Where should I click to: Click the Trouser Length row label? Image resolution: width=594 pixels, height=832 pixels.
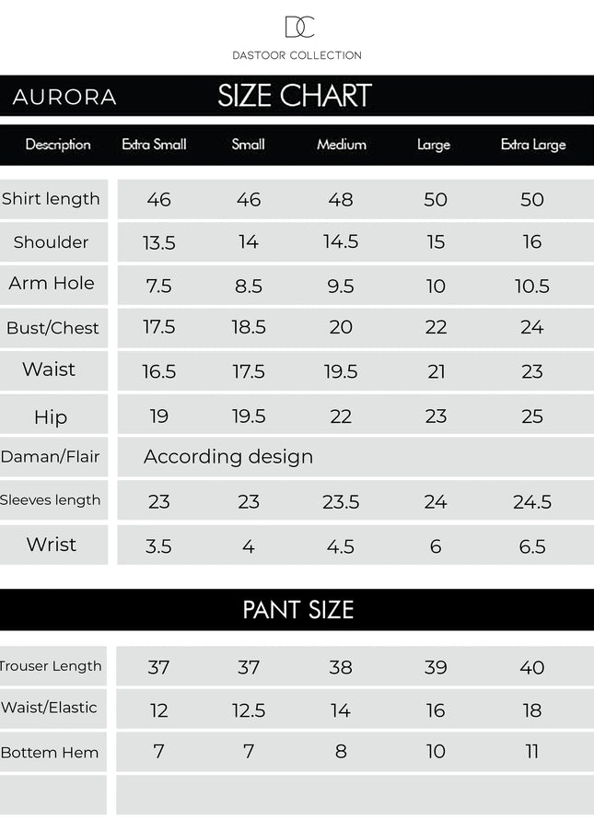point(52,666)
